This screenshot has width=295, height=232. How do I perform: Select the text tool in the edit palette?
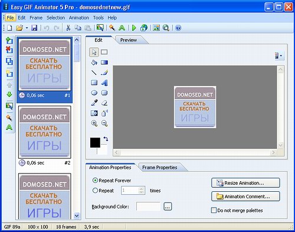pyautogui.click(x=104, y=83)
